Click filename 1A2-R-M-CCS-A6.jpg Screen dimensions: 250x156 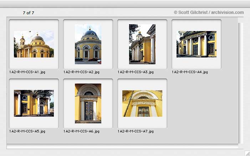81,131
